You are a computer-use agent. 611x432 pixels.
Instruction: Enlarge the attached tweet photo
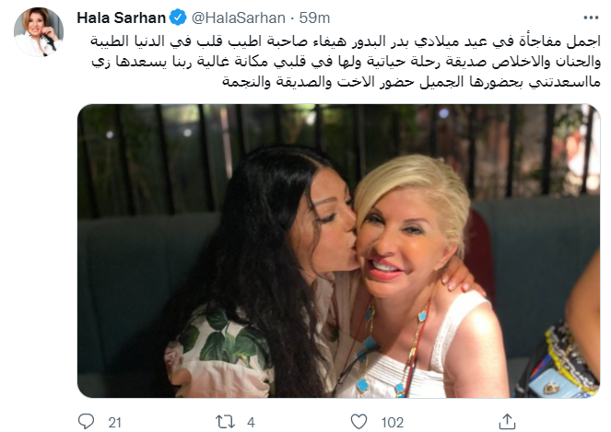(338, 251)
